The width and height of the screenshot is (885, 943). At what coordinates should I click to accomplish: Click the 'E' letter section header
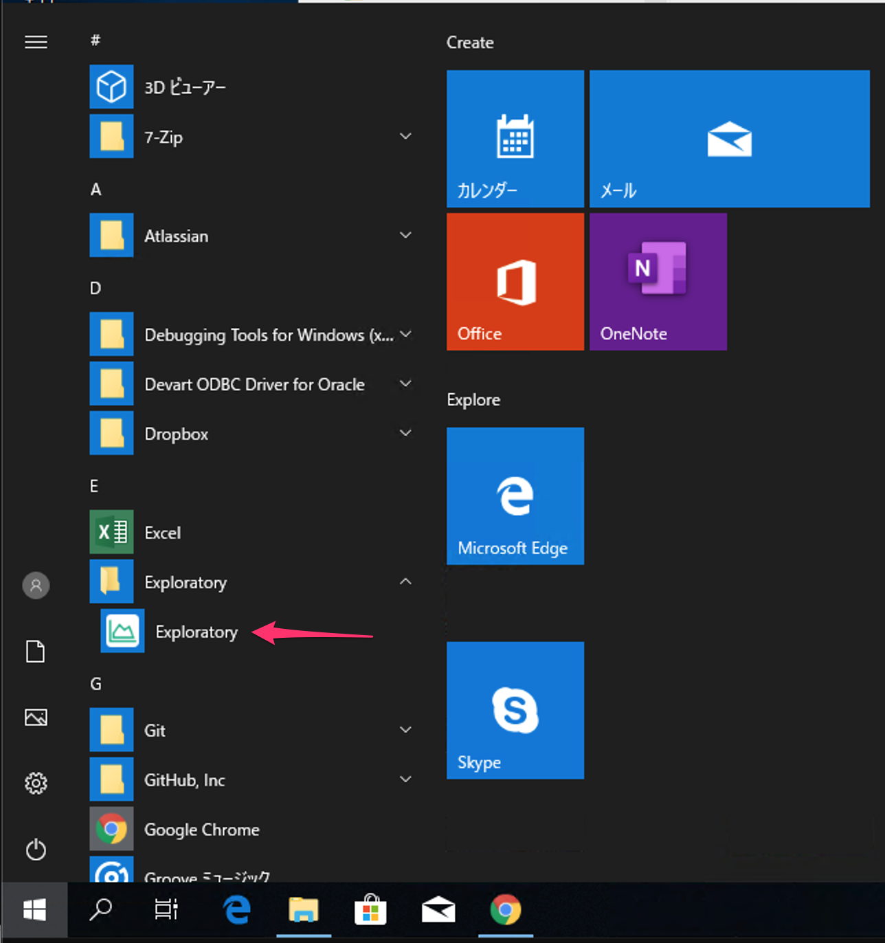pyautogui.click(x=94, y=486)
